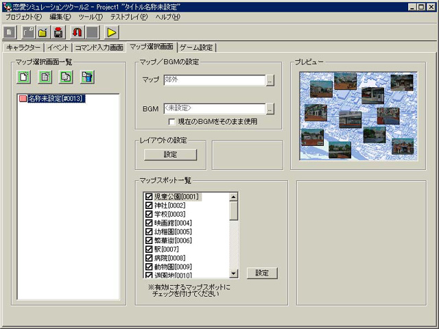The width and height of the screenshot is (439, 329).
Task: Click the application icon in title bar
Action: [7, 7]
